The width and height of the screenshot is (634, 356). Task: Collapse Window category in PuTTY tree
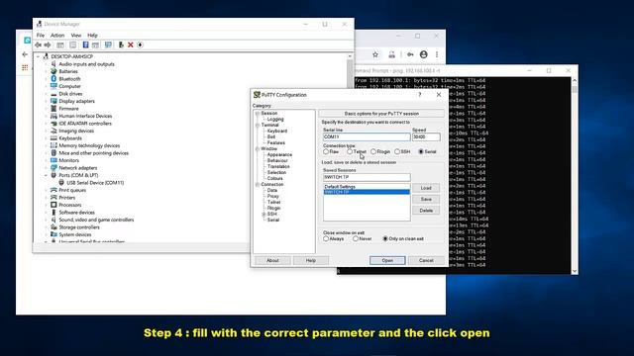click(258, 149)
